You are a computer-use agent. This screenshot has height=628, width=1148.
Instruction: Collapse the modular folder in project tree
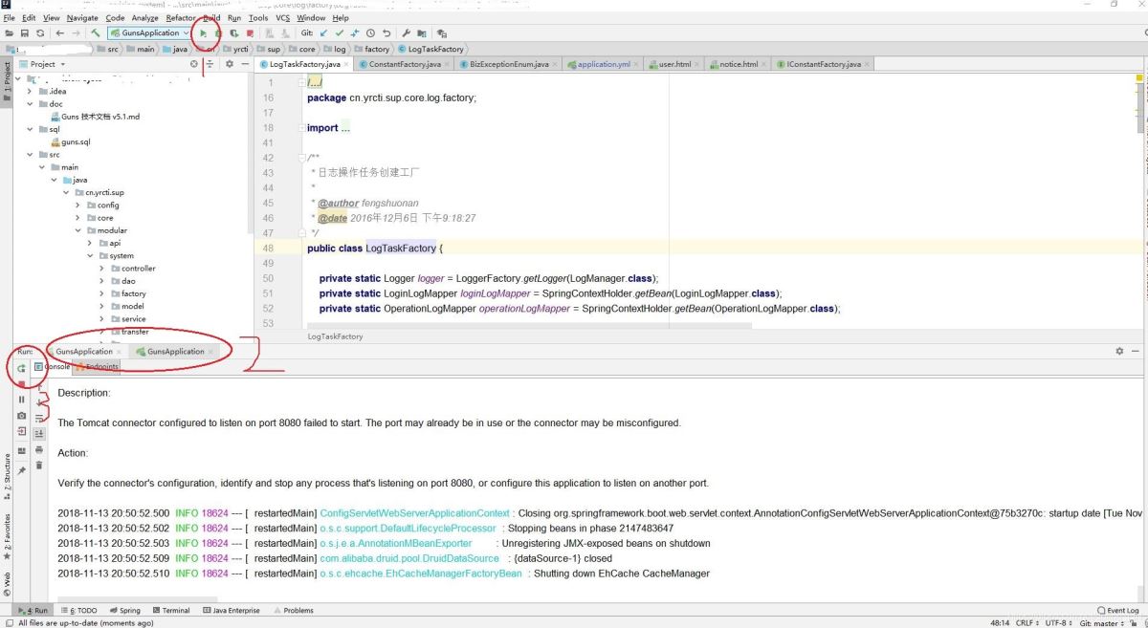(x=79, y=230)
